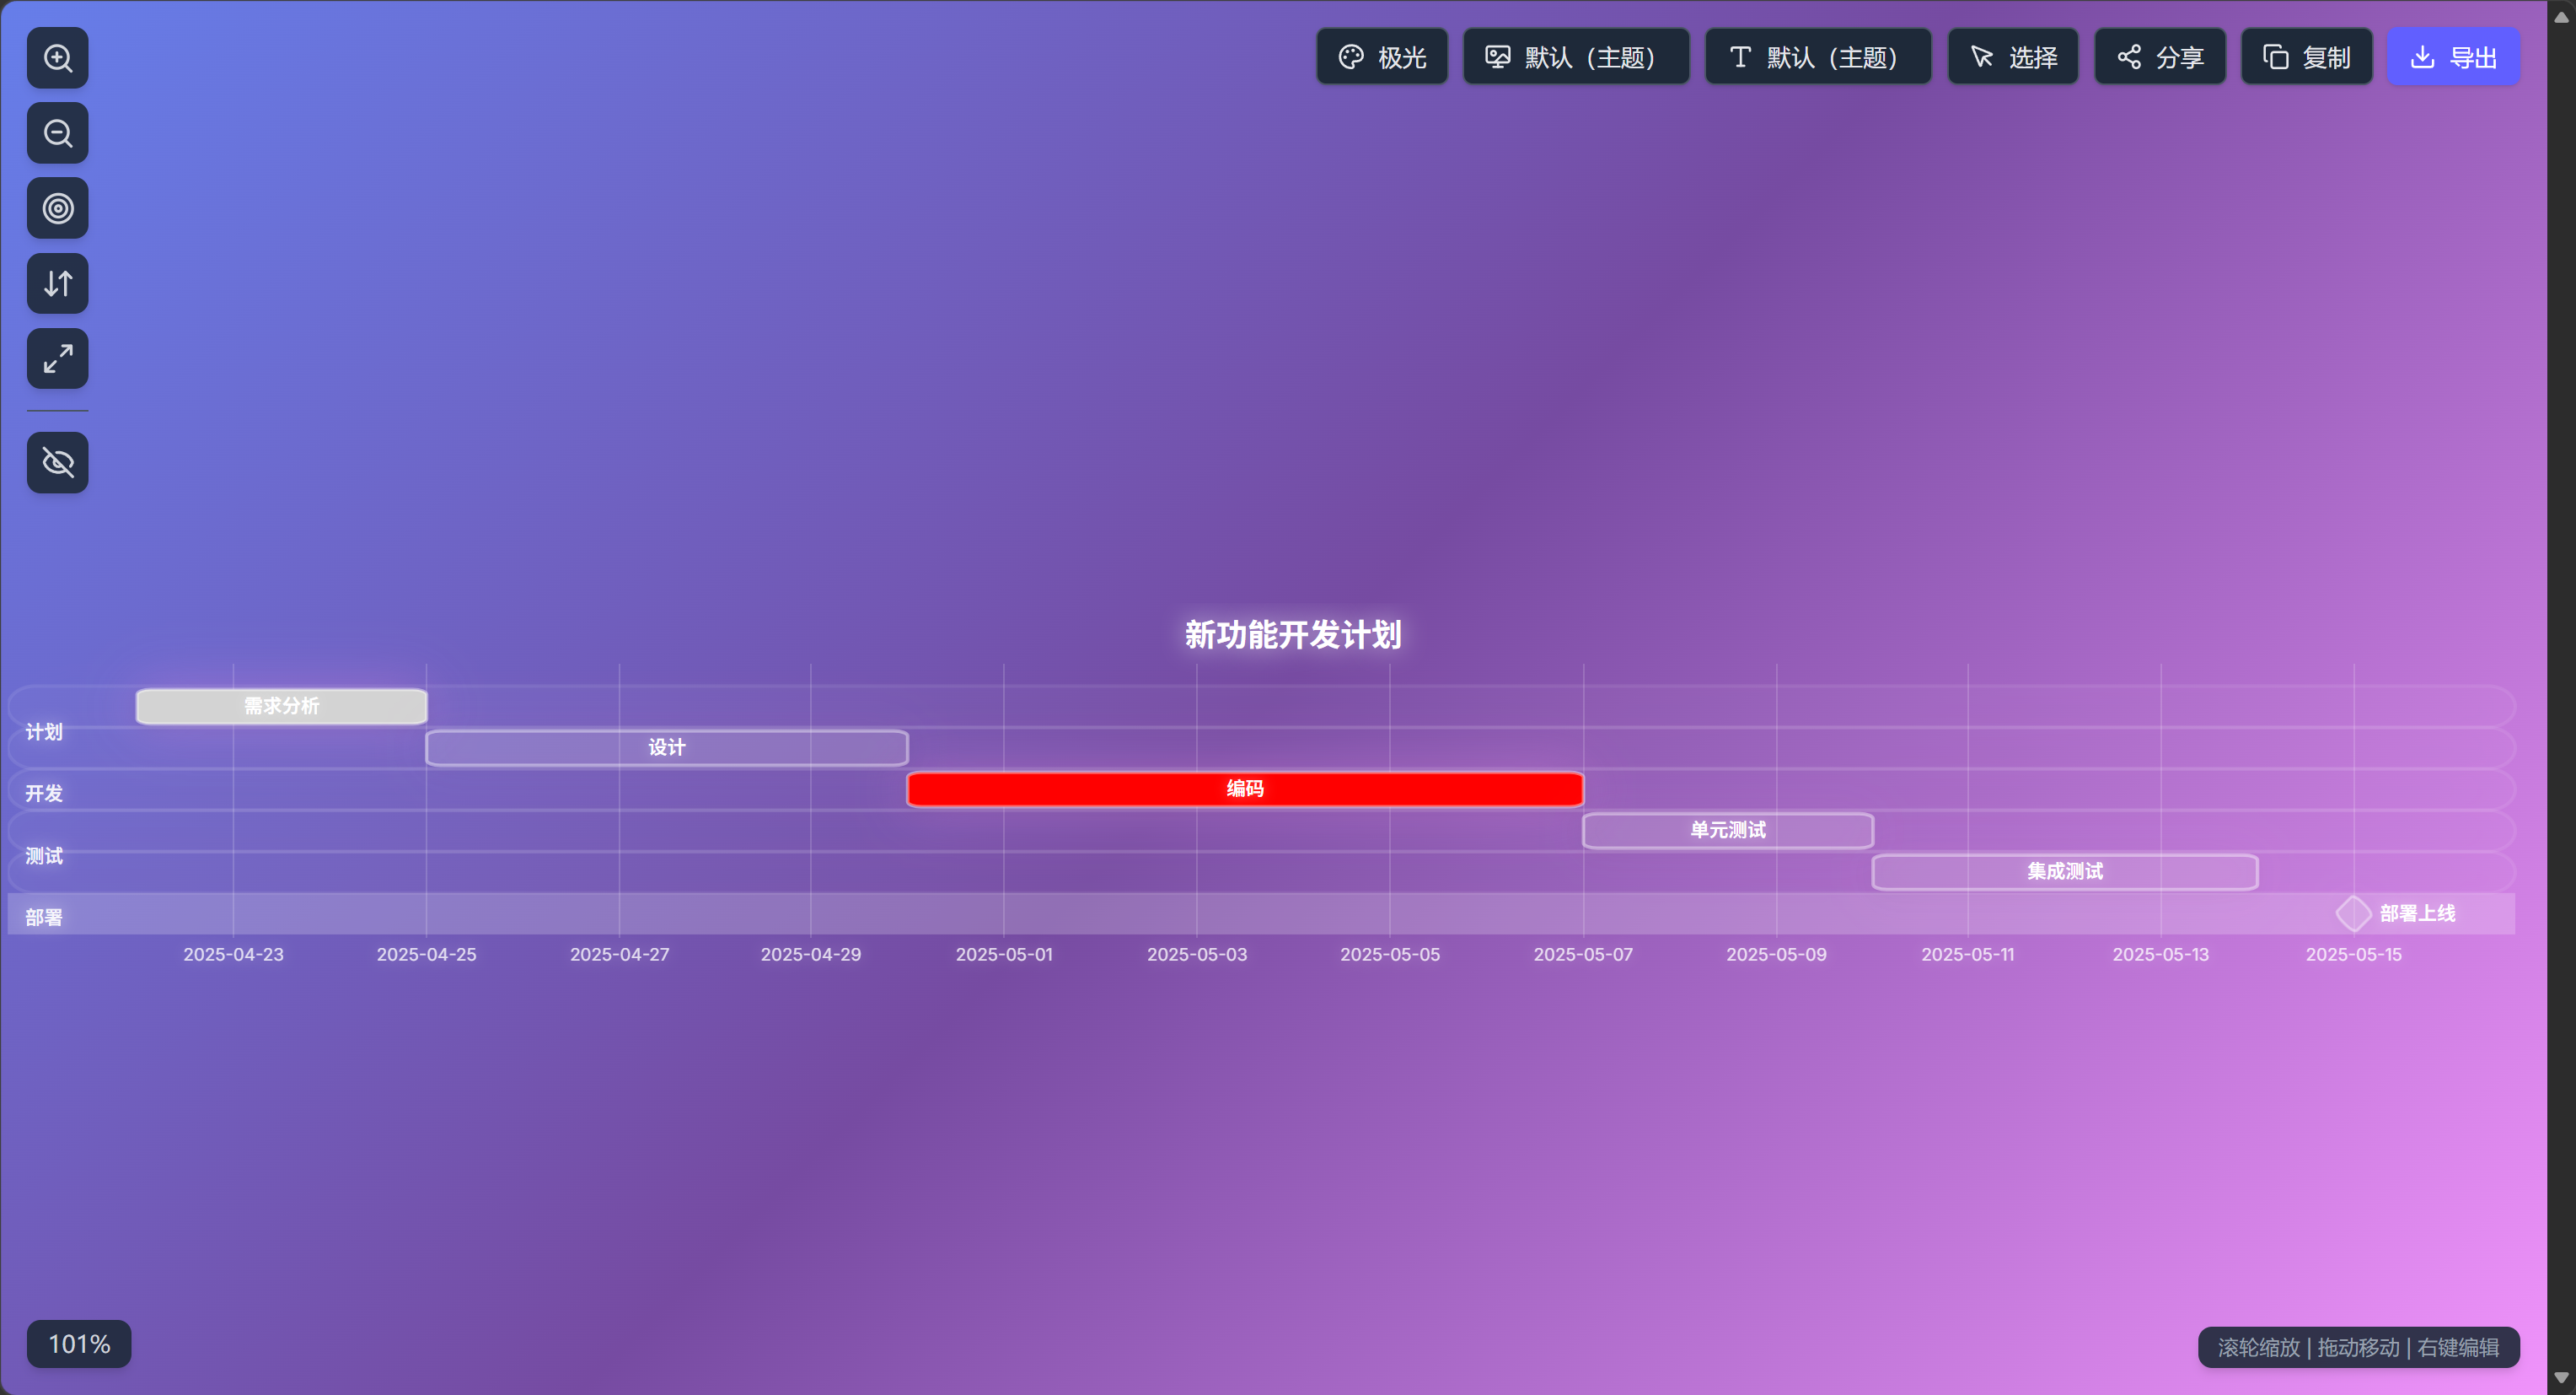This screenshot has height=1395, width=2576.
Task: Click the scrollbar down arrow
Action: pyautogui.click(x=2561, y=1378)
